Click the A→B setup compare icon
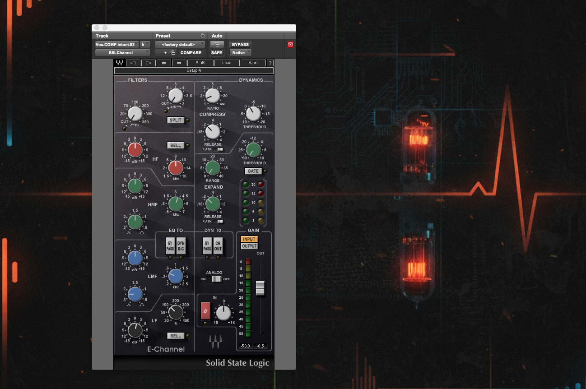This screenshot has height=389, width=586. (x=200, y=63)
